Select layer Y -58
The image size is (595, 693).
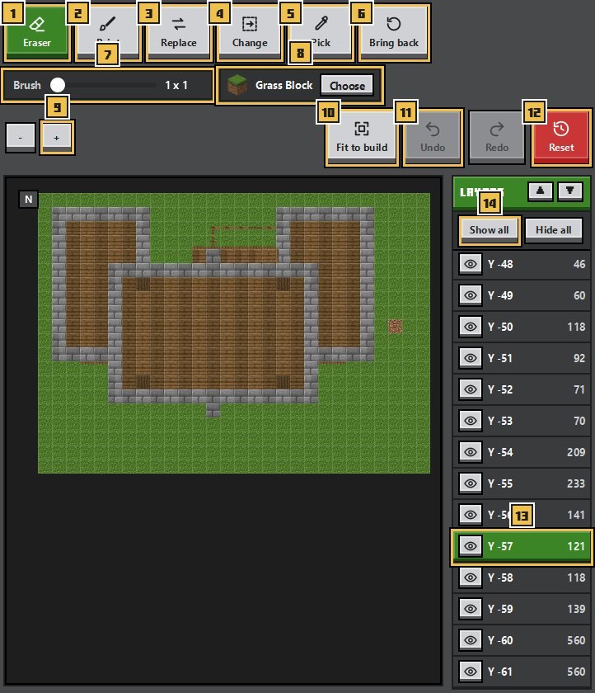click(522, 578)
